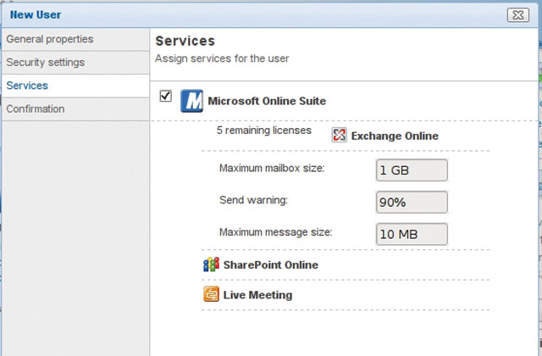Select the Services step in sidebar
Screen dimensions: 542x356
pyautogui.click(x=75, y=86)
